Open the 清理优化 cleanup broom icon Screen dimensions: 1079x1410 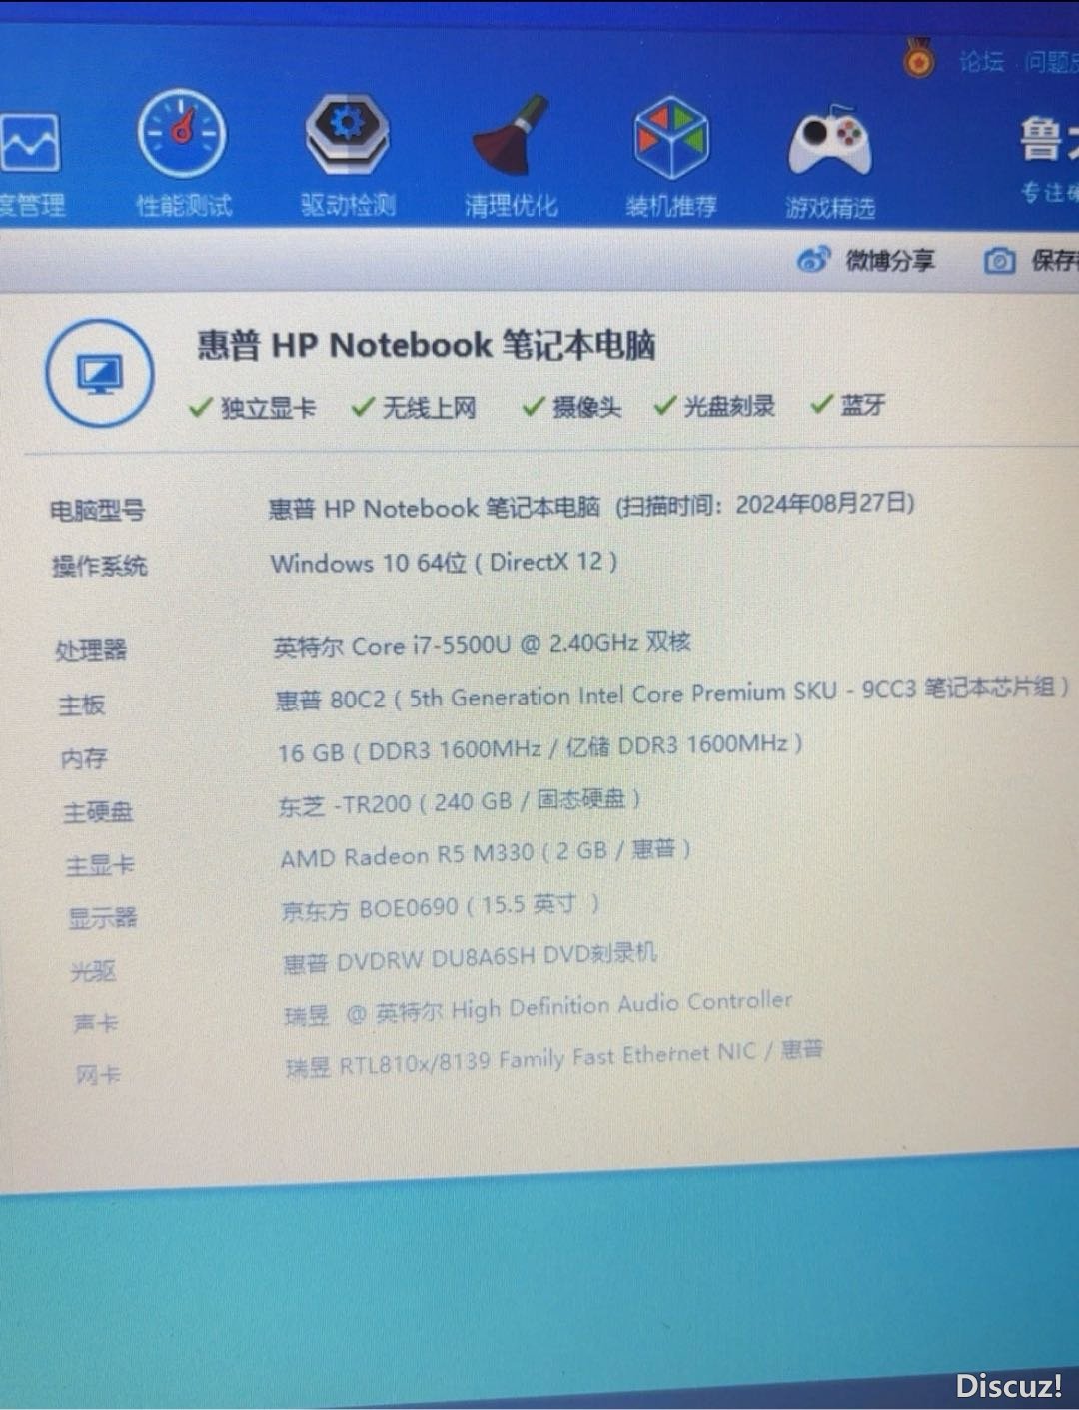[513, 134]
